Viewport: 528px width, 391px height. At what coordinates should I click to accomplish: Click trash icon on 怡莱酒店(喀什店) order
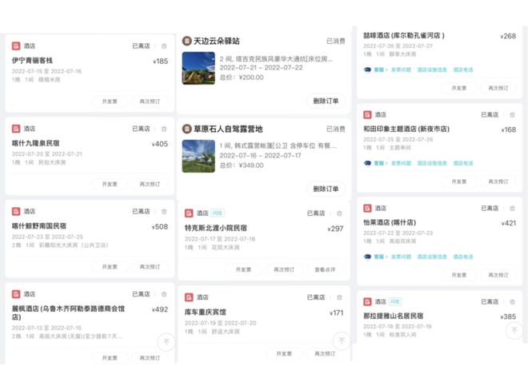coord(512,209)
